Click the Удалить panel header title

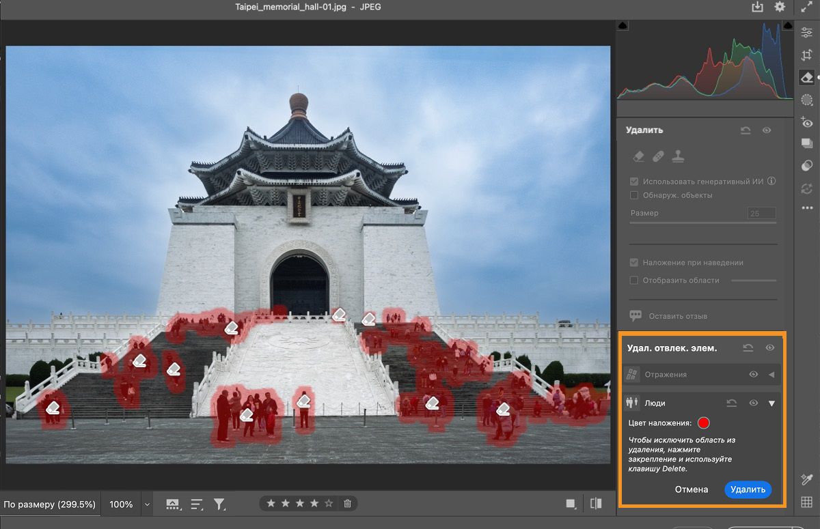(x=644, y=130)
